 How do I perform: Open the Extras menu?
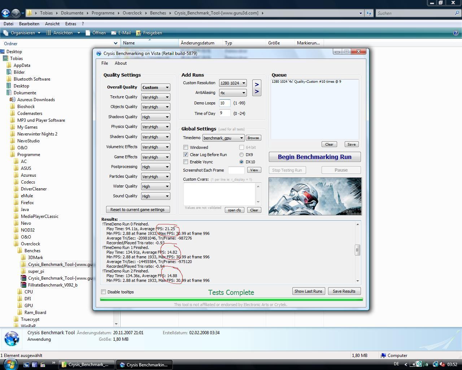[x=70, y=24]
